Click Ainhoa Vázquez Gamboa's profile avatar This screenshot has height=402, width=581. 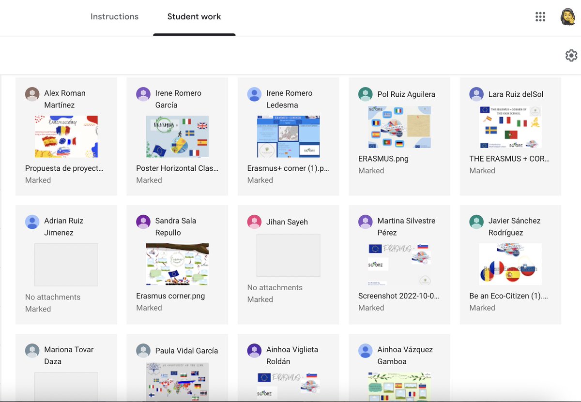coord(366,351)
